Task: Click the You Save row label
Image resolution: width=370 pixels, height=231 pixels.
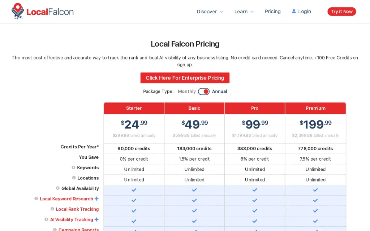Action: coord(89,157)
